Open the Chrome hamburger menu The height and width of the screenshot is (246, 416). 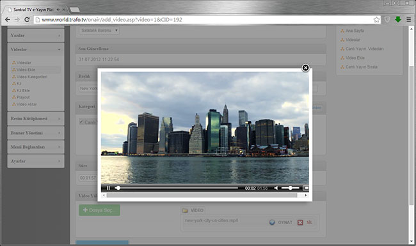point(409,20)
